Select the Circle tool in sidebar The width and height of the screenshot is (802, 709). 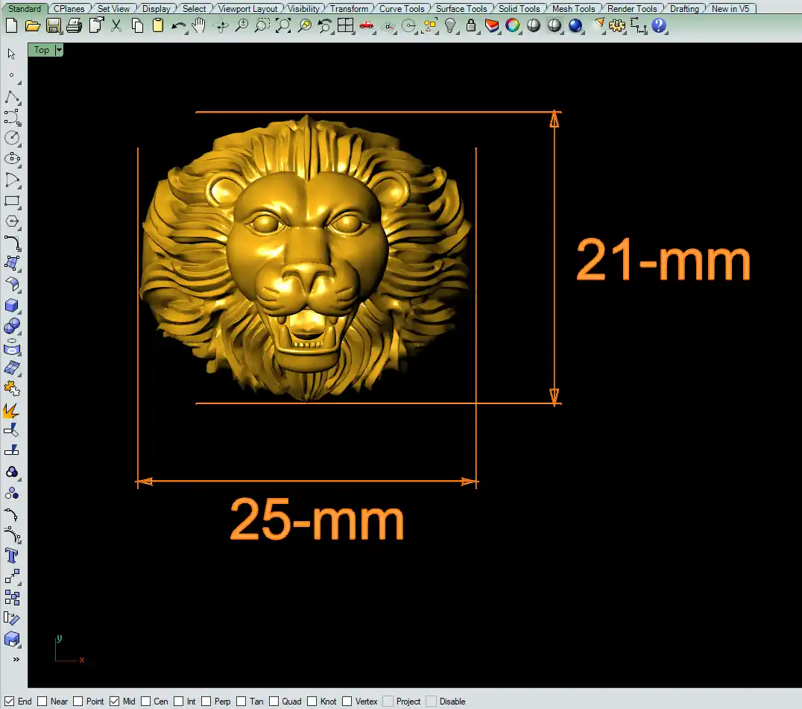(12, 138)
